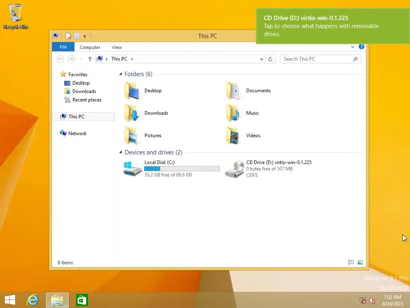Open the Customize Quick Access Toolbar dropdown
This screenshot has width=410, height=308.
(85, 36)
